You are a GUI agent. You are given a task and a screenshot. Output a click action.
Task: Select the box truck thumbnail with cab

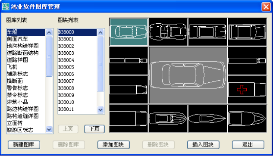pos(129,90)
